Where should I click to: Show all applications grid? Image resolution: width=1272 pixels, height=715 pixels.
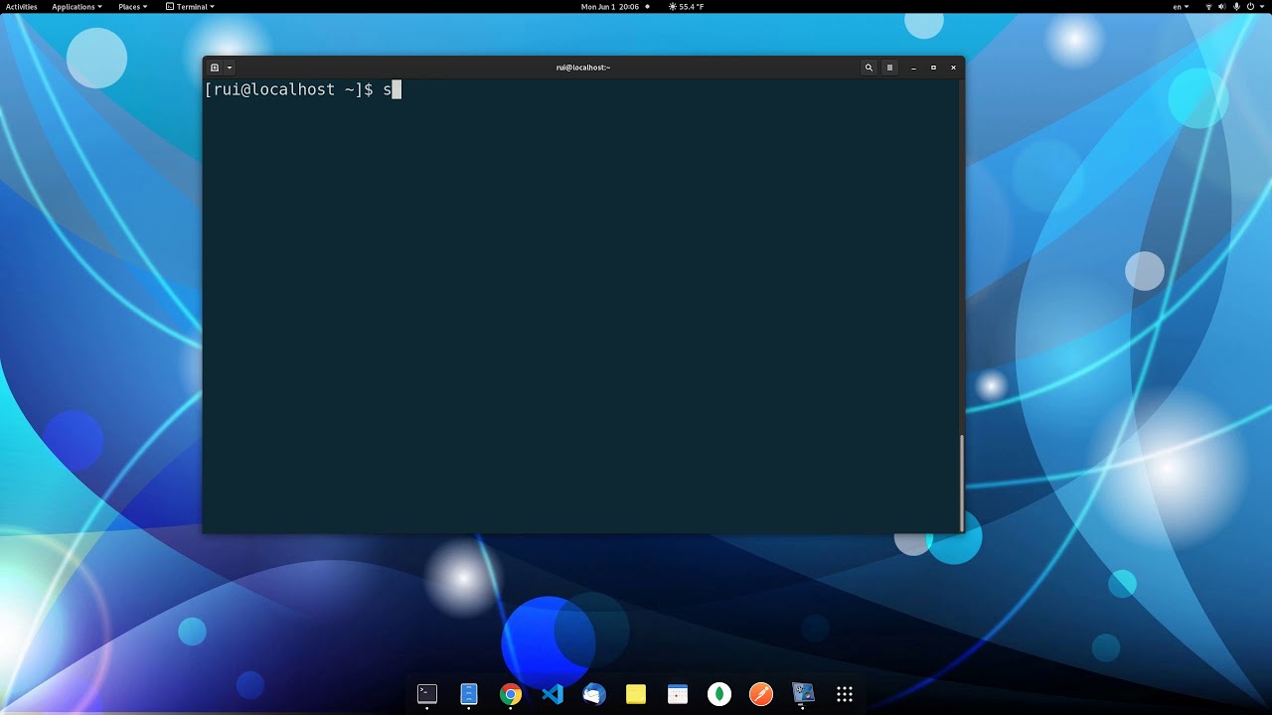point(845,693)
